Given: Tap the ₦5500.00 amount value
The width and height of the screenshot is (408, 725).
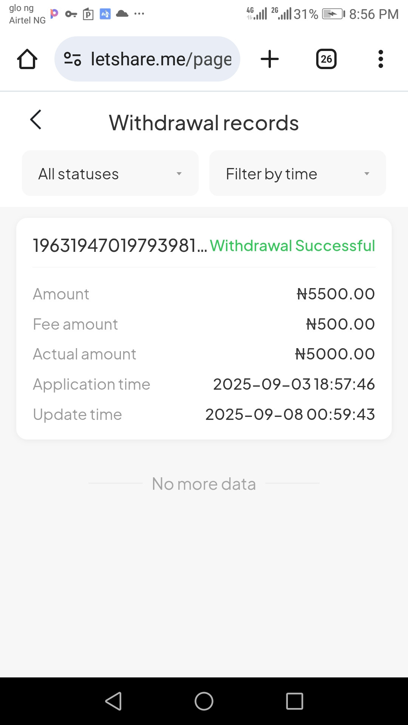Looking at the screenshot, I should (x=335, y=294).
